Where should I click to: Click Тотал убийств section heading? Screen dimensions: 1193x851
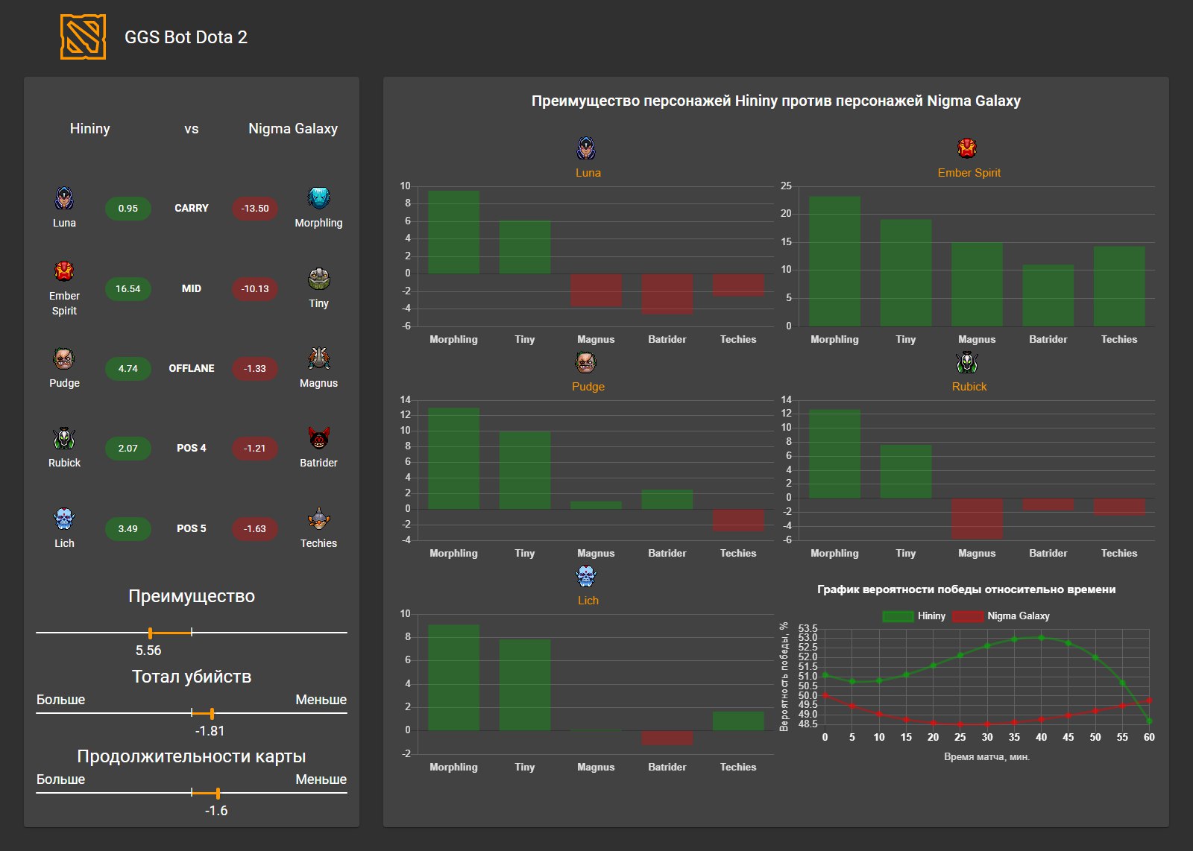(192, 676)
